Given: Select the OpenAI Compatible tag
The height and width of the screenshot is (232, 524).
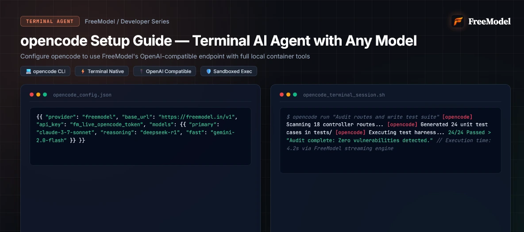Looking at the screenshot, I should (165, 71).
